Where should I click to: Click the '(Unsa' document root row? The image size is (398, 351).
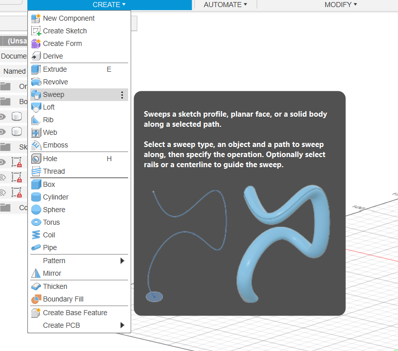[14, 41]
